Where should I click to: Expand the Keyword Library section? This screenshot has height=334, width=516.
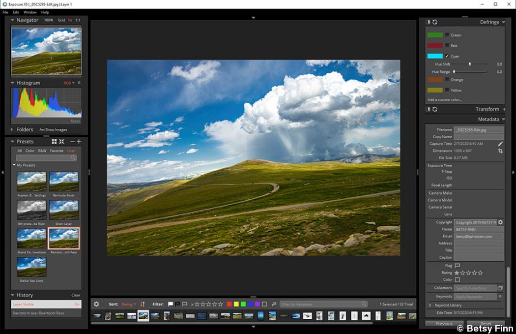click(430, 305)
